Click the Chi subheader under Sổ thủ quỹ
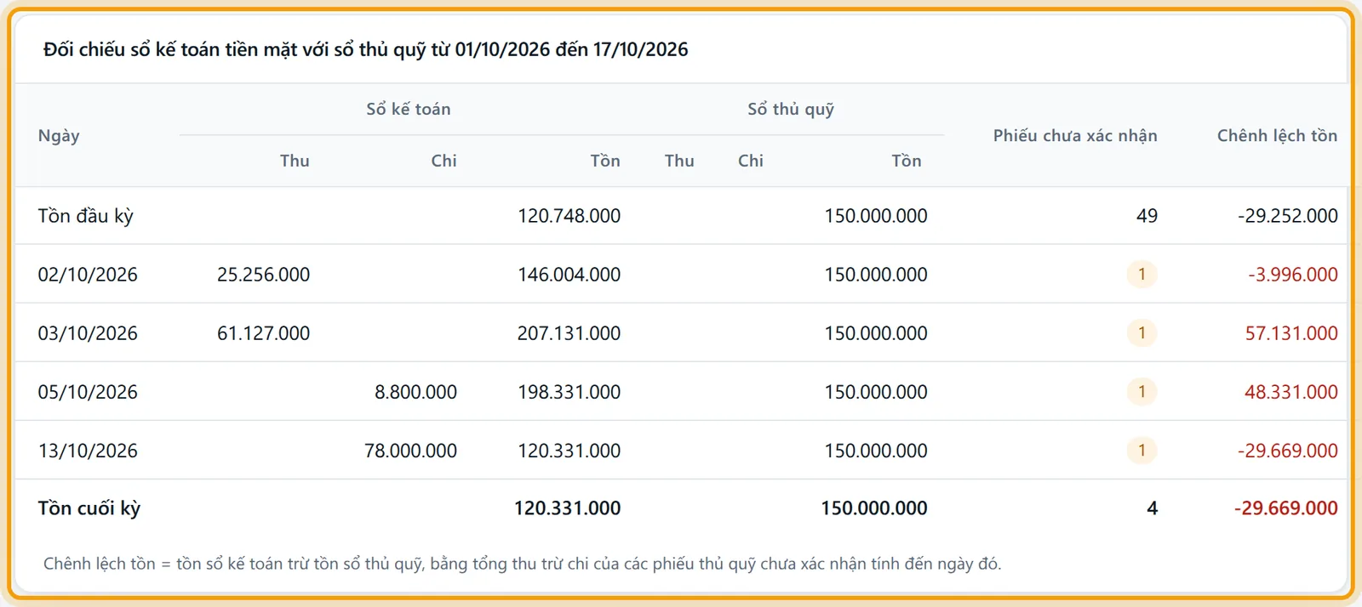Screen dimensions: 1362x607 coord(751,162)
